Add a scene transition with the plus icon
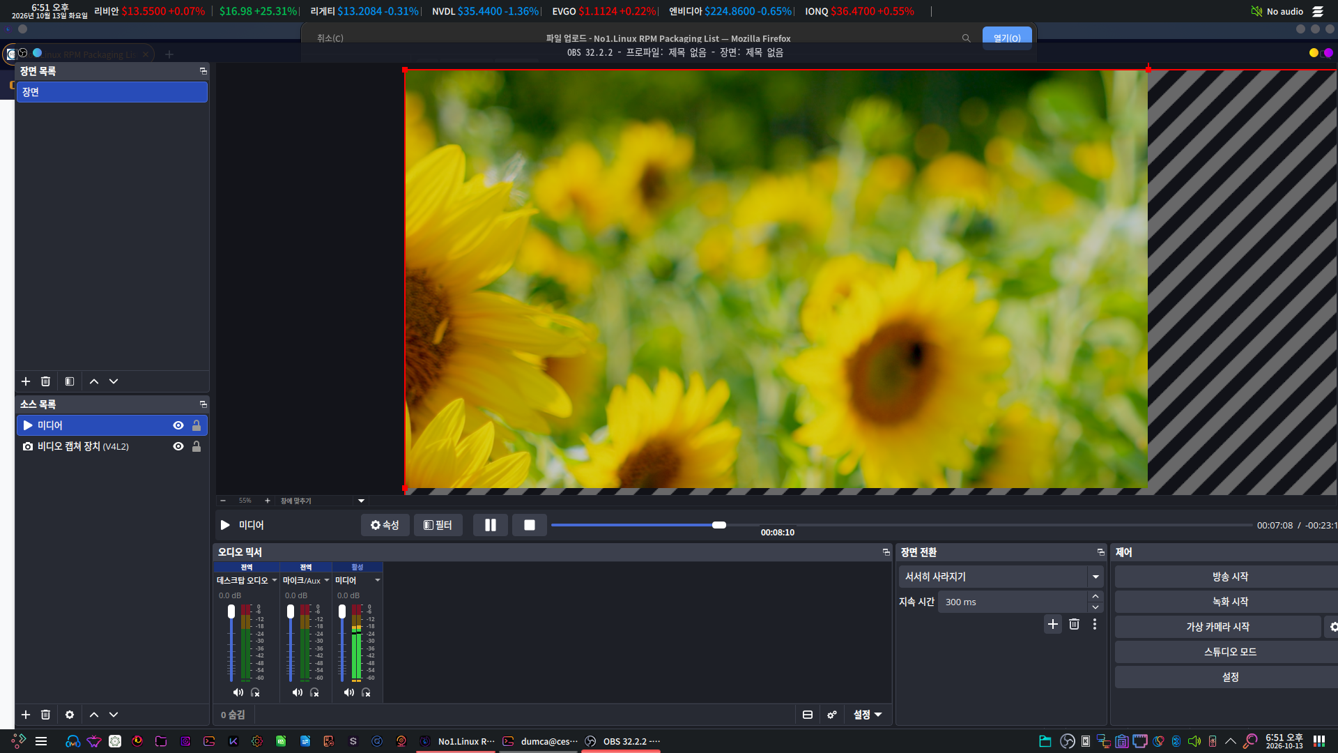Viewport: 1338px width, 753px height. coord(1053,624)
